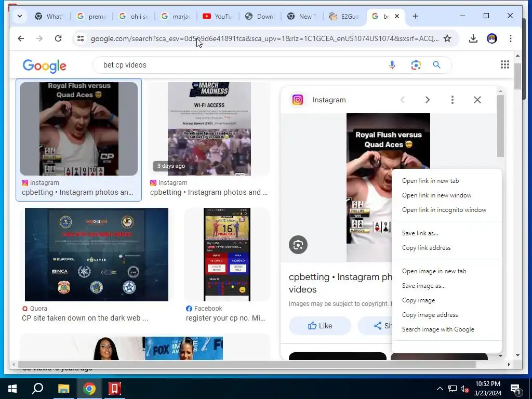Screen dimensions: 532x399
Task: Show next image in preview panel
Action: click(428, 100)
